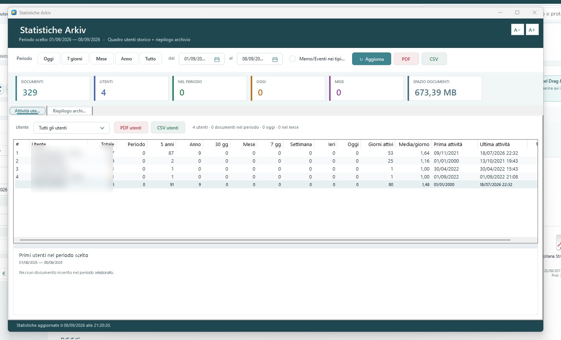Increase font size with A+ button

532,30
